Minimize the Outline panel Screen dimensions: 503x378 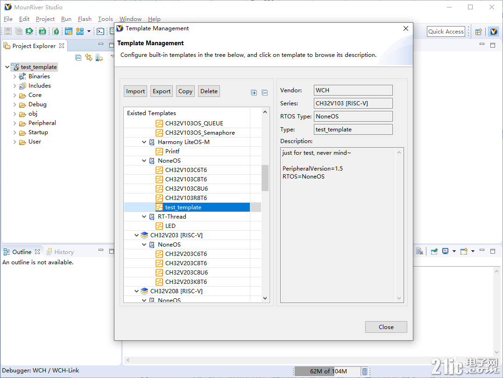[x=101, y=250]
